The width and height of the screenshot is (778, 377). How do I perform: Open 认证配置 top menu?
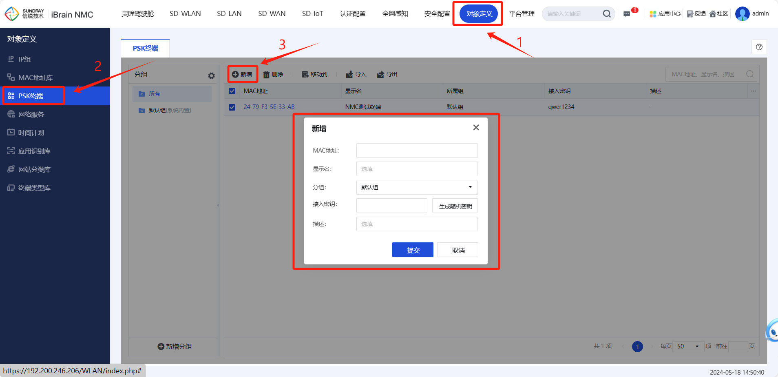tap(353, 14)
